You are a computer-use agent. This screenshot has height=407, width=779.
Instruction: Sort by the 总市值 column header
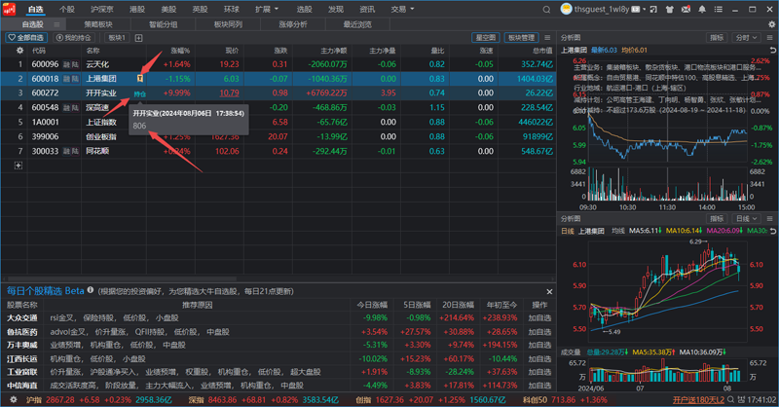[x=542, y=51]
